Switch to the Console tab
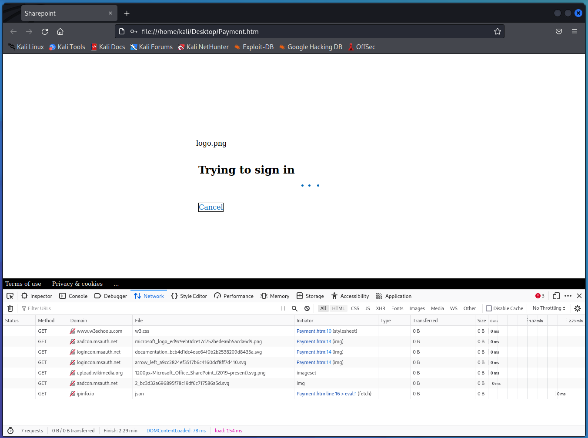The height and width of the screenshot is (438, 588). pos(73,296)
